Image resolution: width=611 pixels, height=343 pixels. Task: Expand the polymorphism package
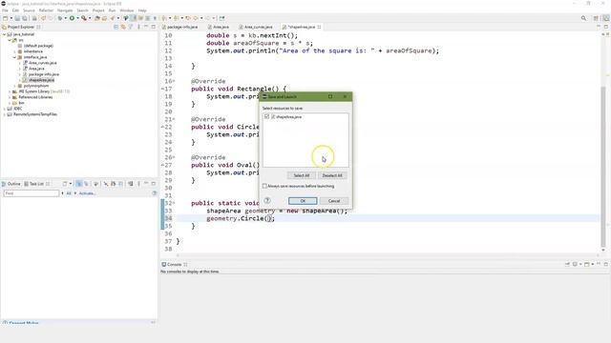[15, 86]
